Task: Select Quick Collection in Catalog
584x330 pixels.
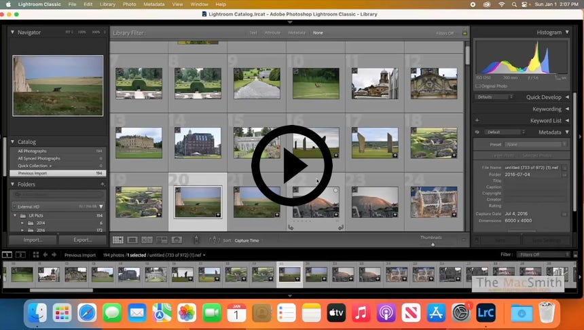Action: coord(58,166)
